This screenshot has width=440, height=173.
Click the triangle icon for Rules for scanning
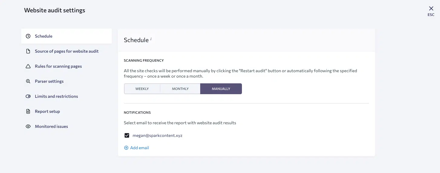[28, 66]
